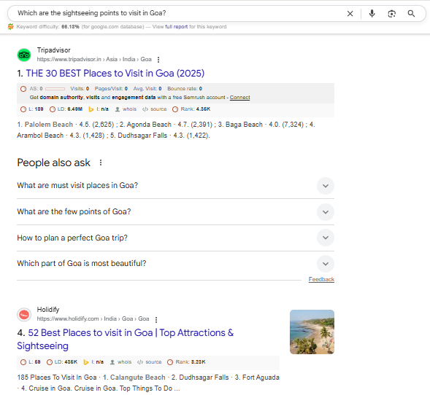
Task: Click the whois person icon for Holidify
Action: (112, 362)
